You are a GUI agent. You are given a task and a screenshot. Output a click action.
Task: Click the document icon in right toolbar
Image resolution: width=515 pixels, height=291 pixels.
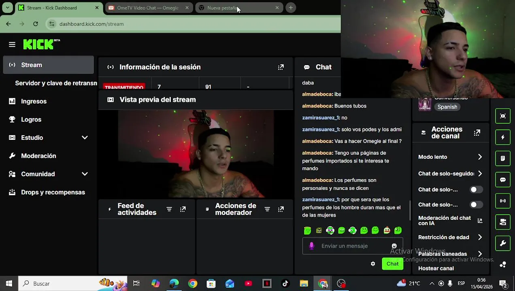(503, 158)
